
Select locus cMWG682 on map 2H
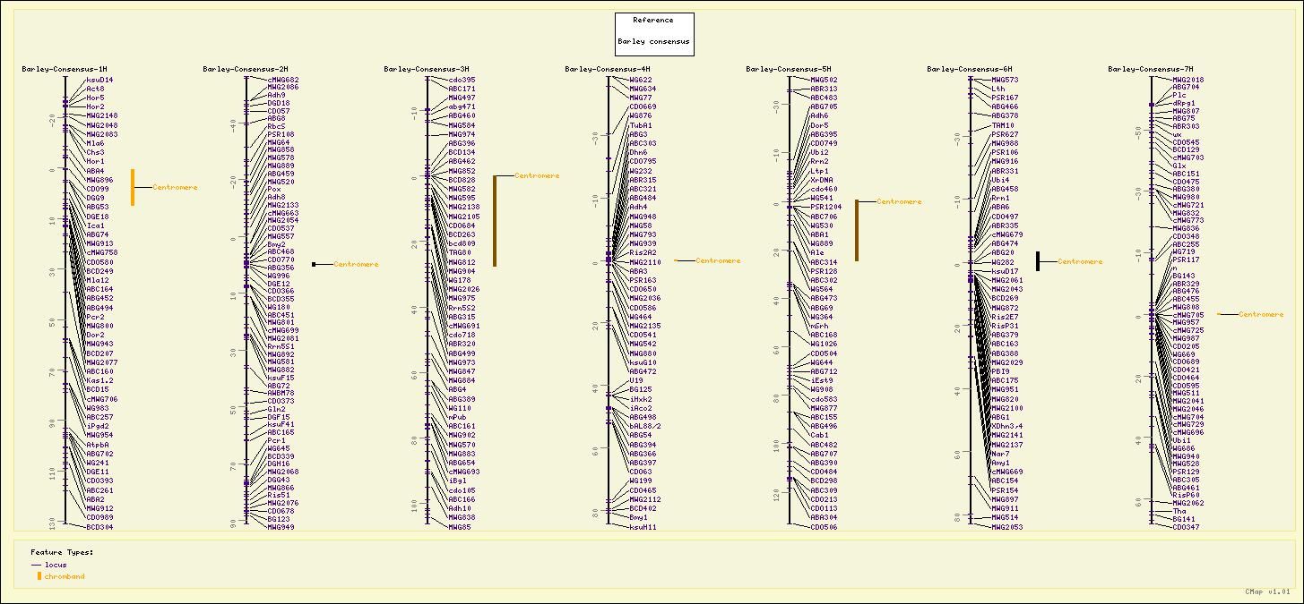(x=283, y=80)
